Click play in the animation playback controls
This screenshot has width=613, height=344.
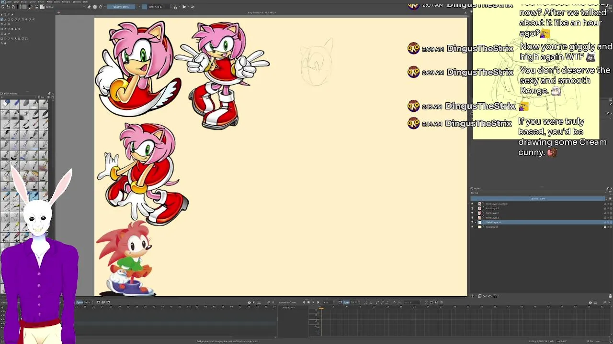click(313, 302)
